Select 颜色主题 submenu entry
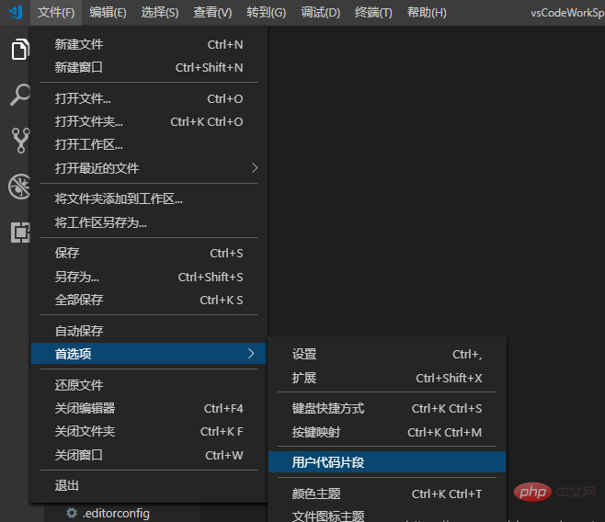The height and width of the screenshot is (522, 605). pyautogui.click(x=387, y=494)
